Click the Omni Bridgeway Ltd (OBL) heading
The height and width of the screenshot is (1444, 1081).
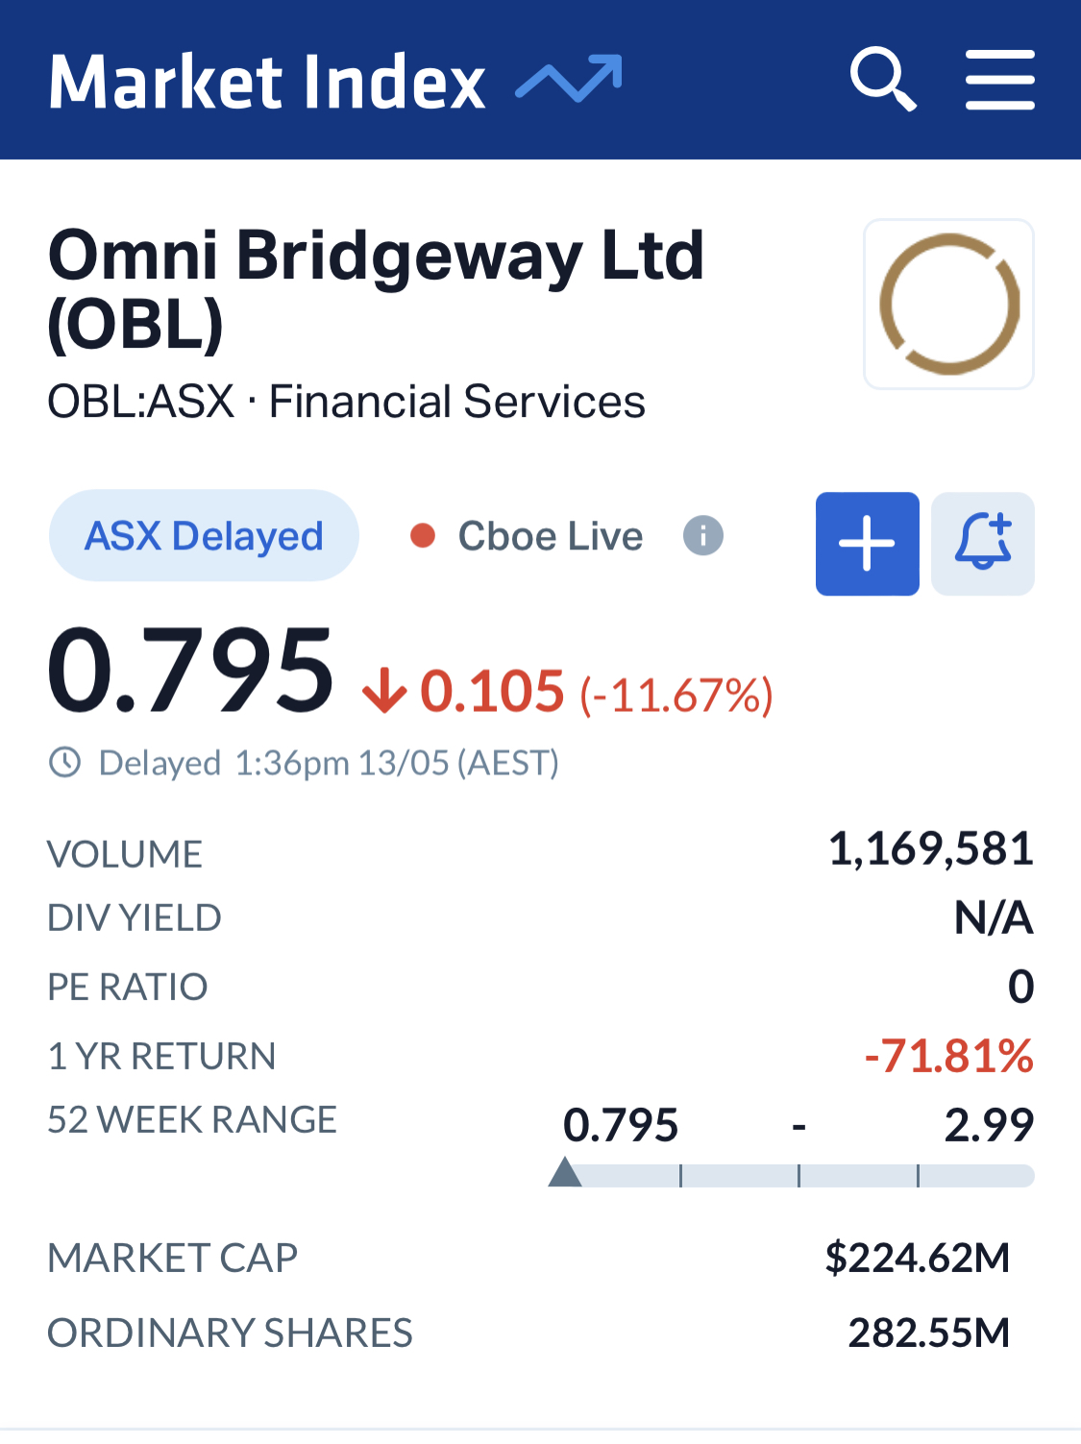376,288
